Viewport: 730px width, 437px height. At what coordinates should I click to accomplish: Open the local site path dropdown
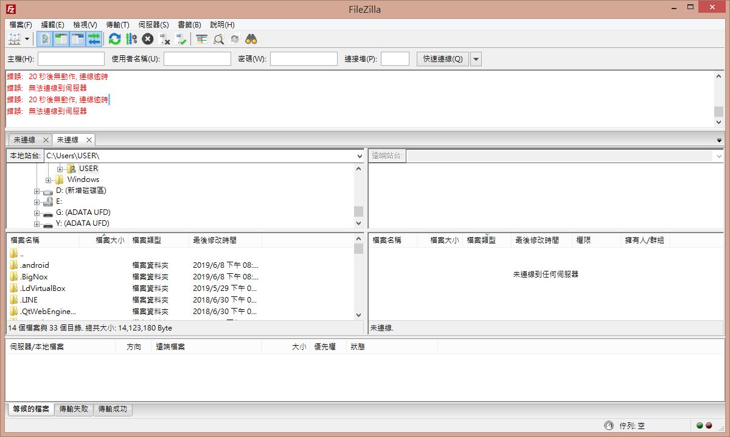coord(359,156)
